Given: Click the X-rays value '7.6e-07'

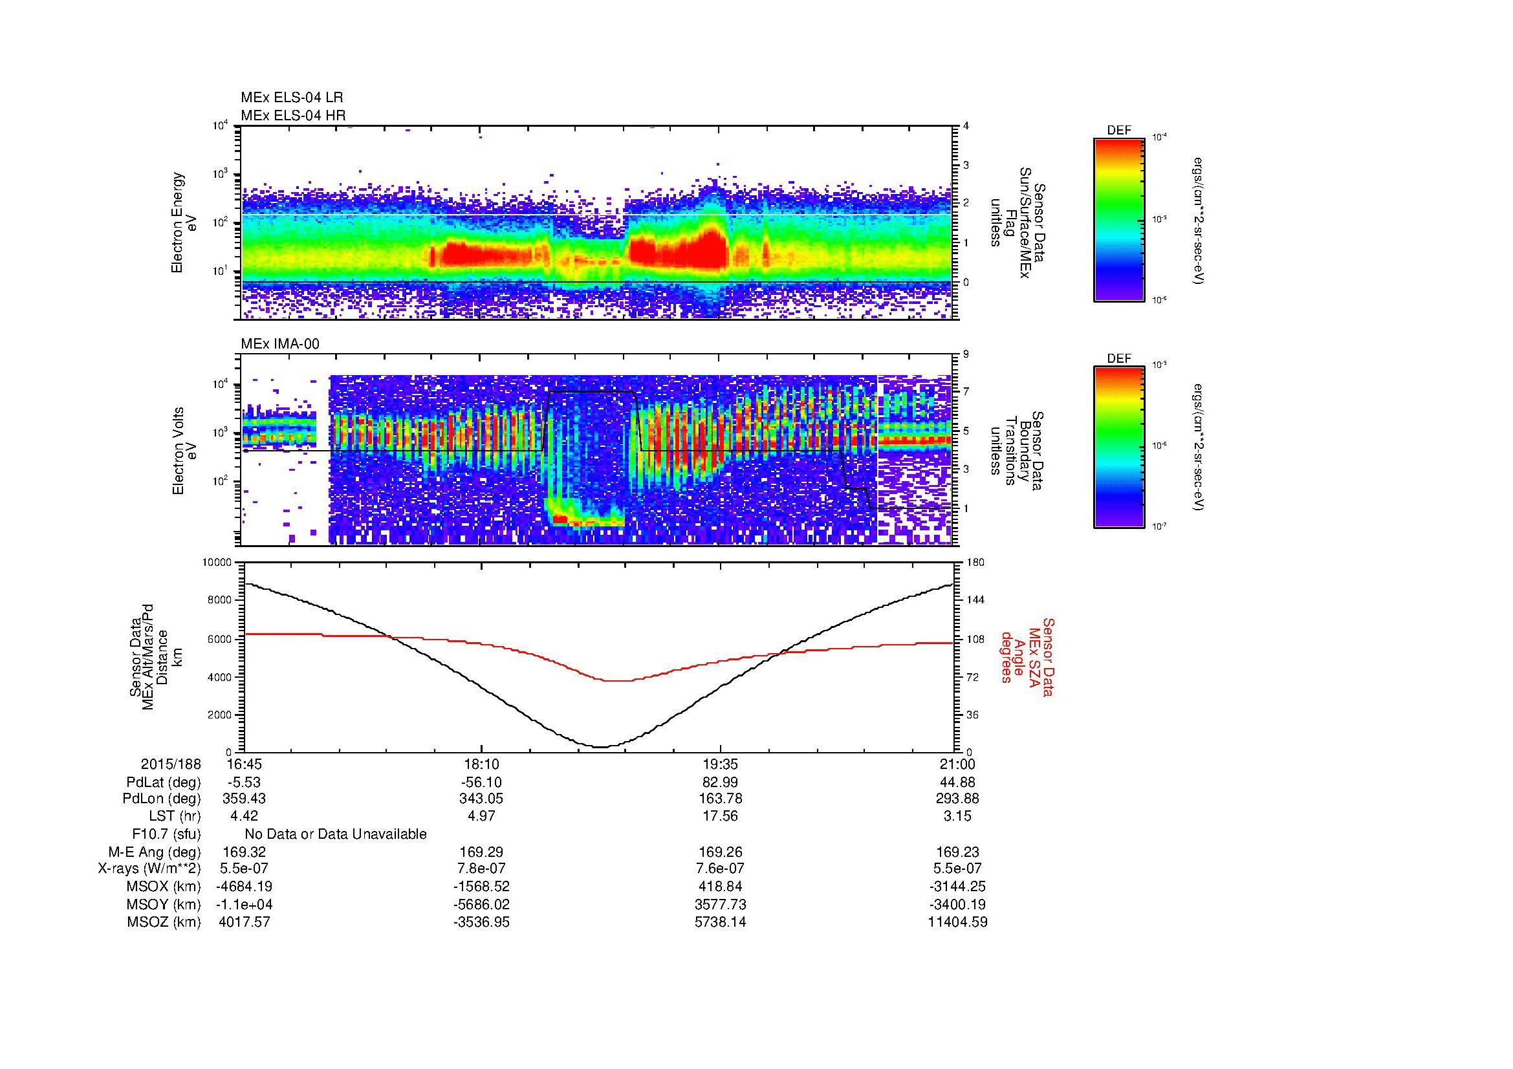Looking at the screenshot, I should point(720,869).
